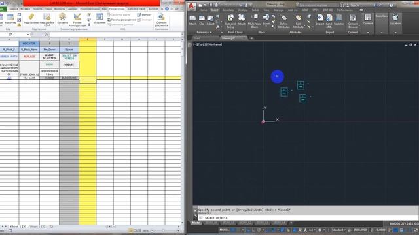This screenshot has width=419, height=235.
Task: Select yellow column E header in Excel
Action: point(87,39)
